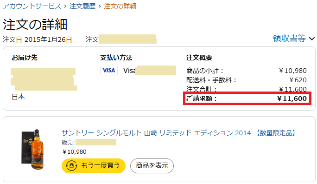Click 商品を表示 button
Image resolution: width=317 pixels, height=184 pixels.
pyautogui.click(x=152, y=166)
